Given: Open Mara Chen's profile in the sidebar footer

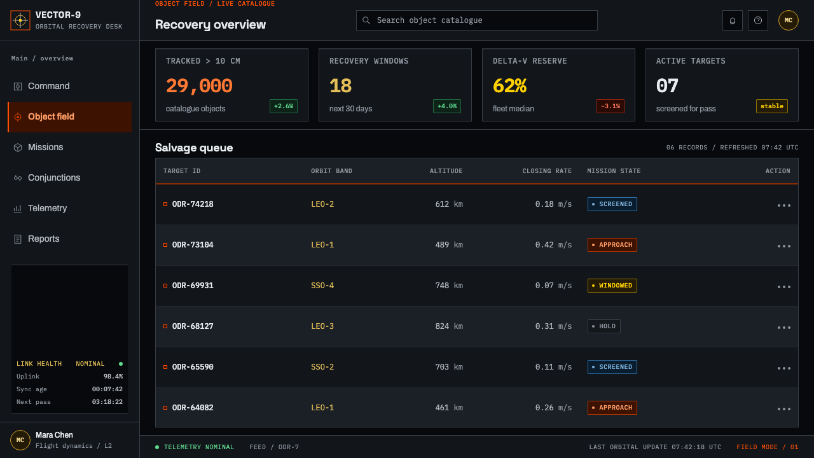Looking at the screenshot, I should tap(70, 440).
